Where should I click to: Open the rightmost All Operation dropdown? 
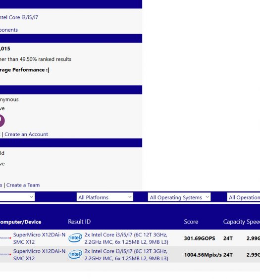pos(244,197)
